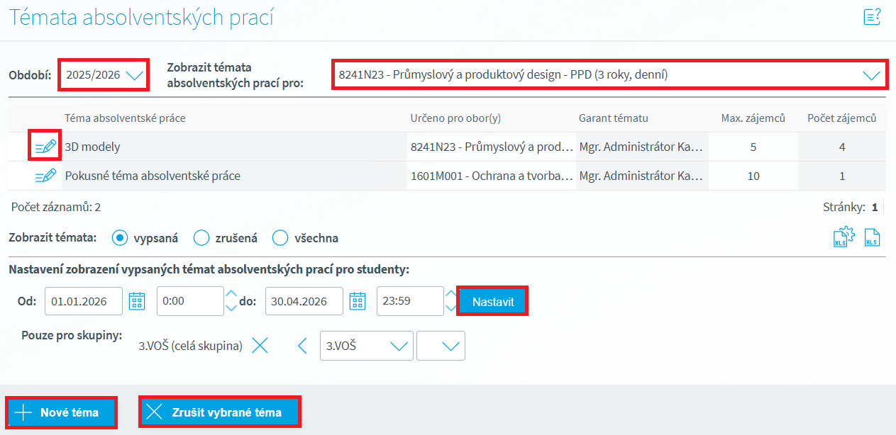Select the zrušená radio button
This screenshot has height=435, width=896.
coord(201,238)
